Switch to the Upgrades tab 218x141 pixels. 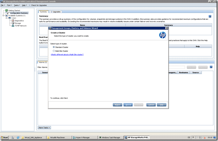point(56,12)
